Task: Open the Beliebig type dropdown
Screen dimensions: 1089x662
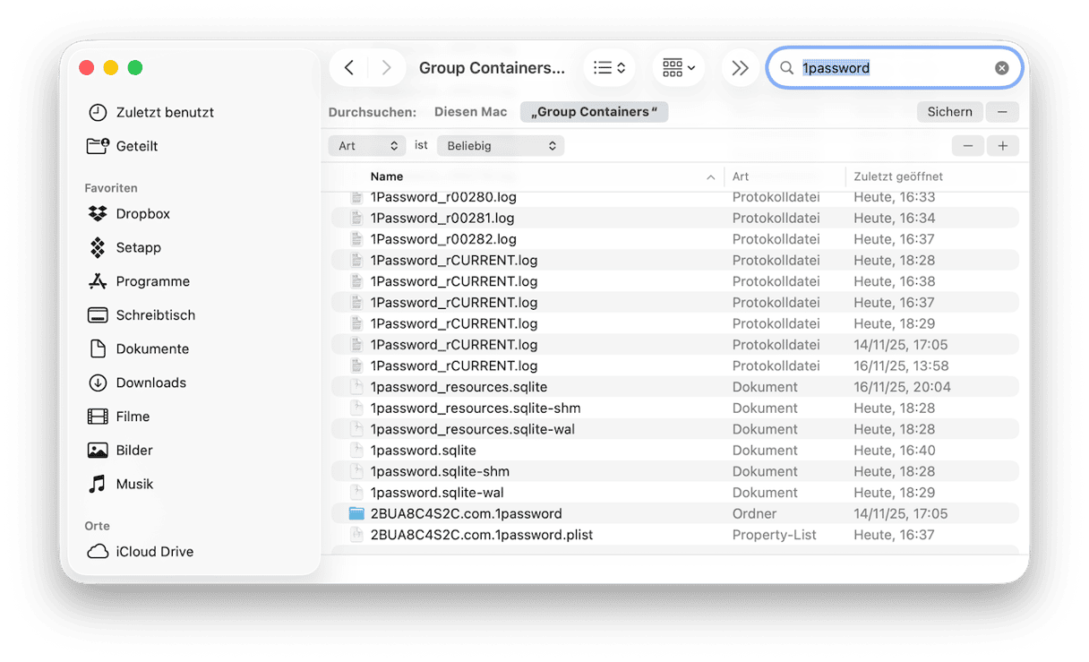Action: (x=501, y=146)
